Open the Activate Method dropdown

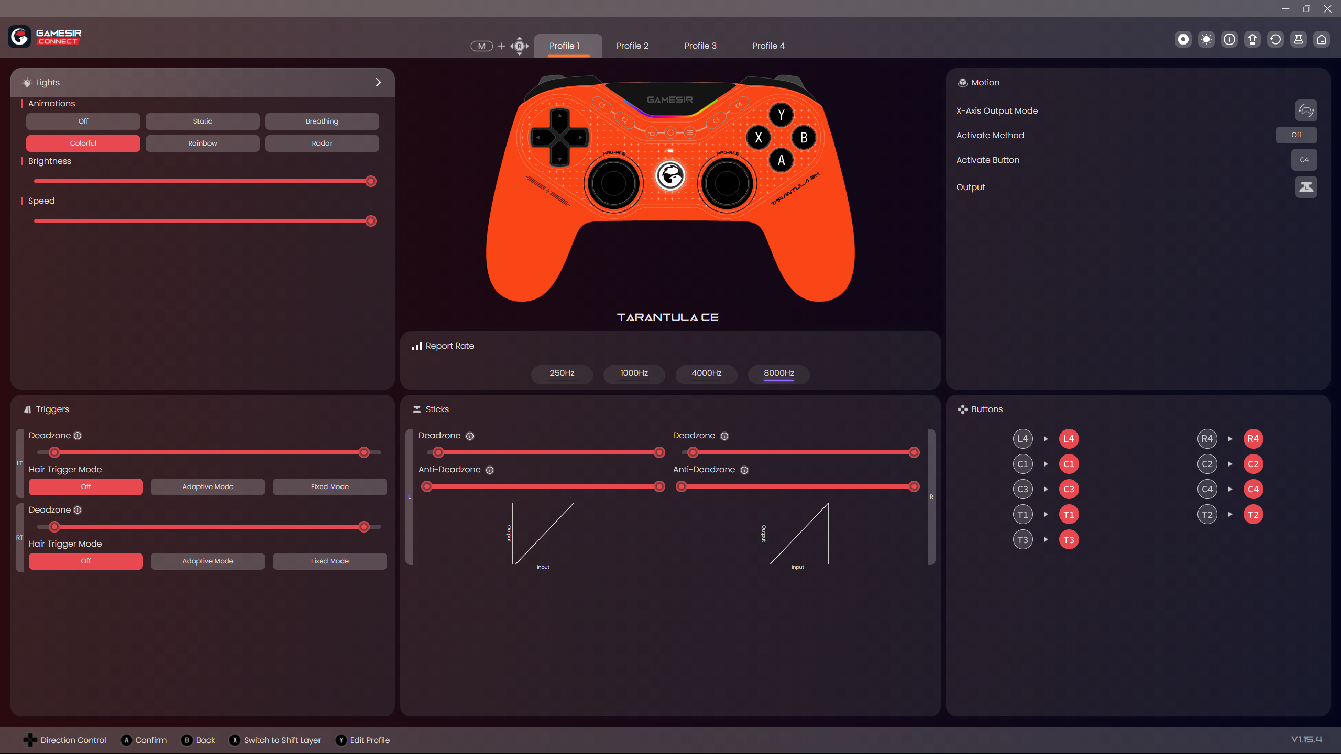pos(1296,135)
